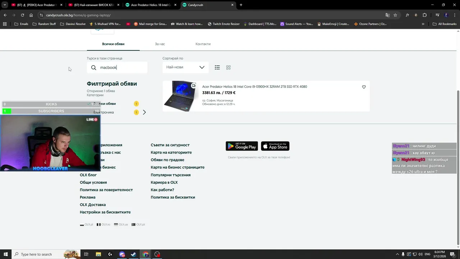The width and height of the screenshot is (460, 259).
Task: Open the Windows Start menu
Action: [x=5, y=254]
